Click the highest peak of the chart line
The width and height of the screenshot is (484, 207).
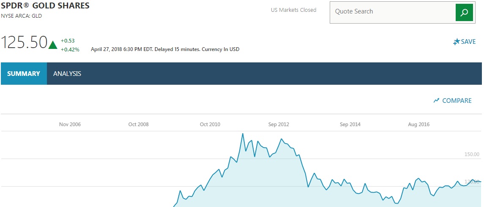pyautogui.click(x=243, y=134)
